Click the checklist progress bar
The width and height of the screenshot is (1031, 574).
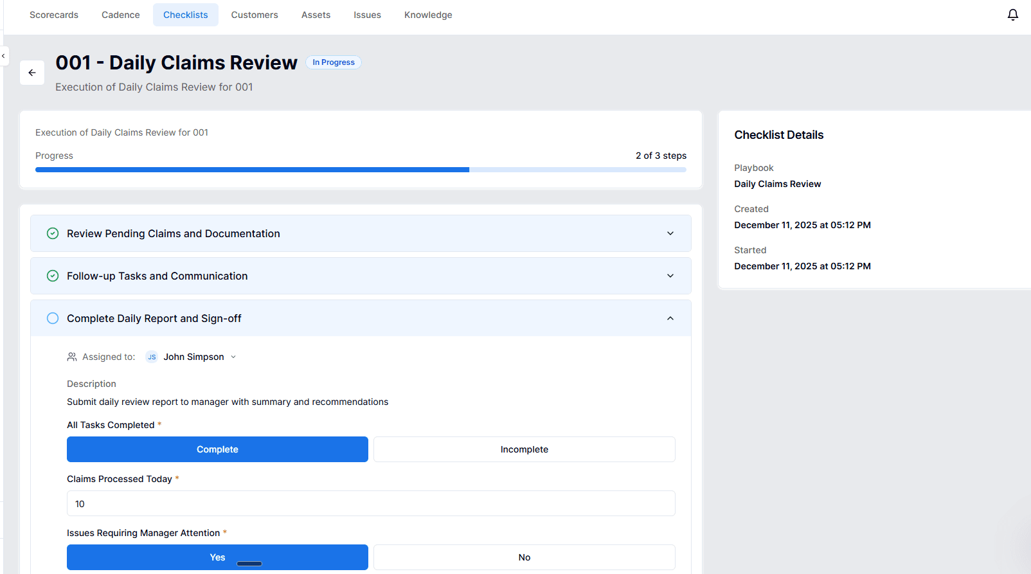pos(361,170)
